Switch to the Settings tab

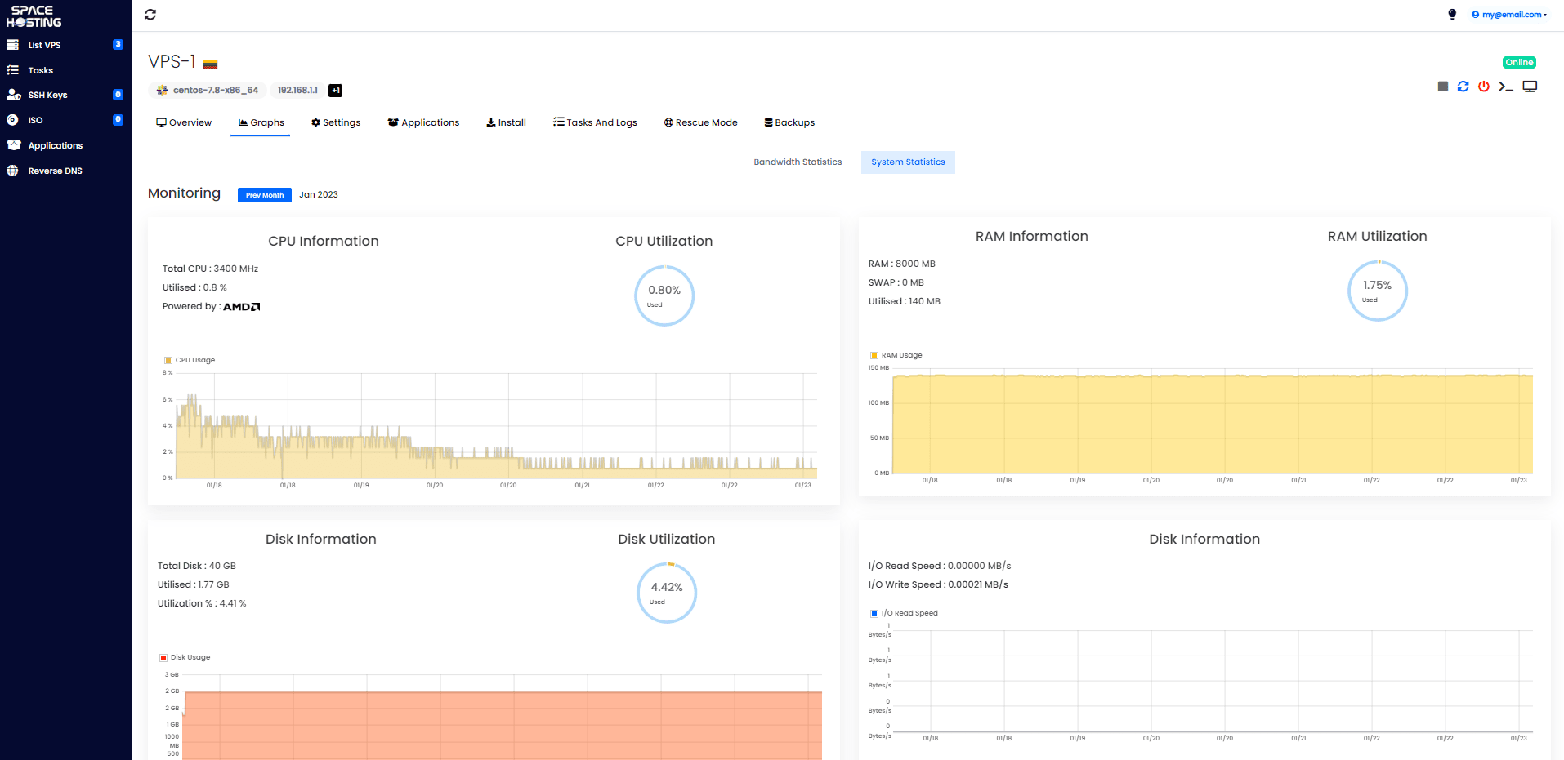click(336, 122)
